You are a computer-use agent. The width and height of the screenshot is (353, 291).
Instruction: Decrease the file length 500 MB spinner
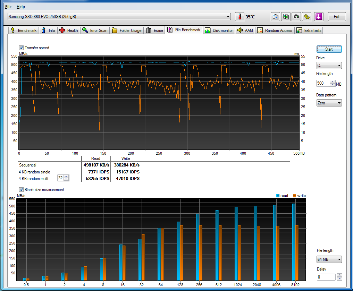tap(332, 85)
